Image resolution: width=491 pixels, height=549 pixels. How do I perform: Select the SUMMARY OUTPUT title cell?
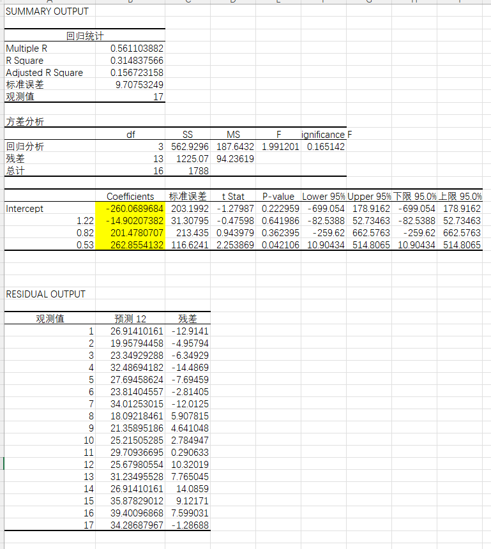click(47, 11)
